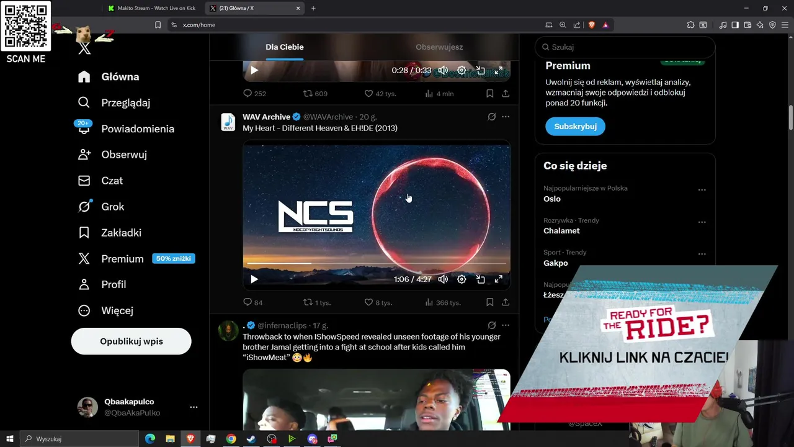Mute the NCS video at 1:06
This screenshot has width=794, height=447.
pyautogui.click(x=443, y=279)
